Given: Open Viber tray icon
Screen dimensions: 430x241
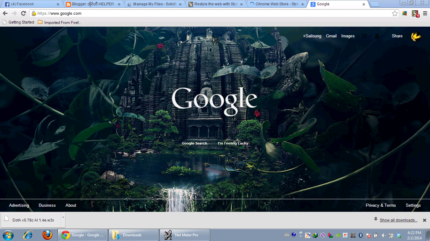Looking at the screenshot, I should pos(322,235).
